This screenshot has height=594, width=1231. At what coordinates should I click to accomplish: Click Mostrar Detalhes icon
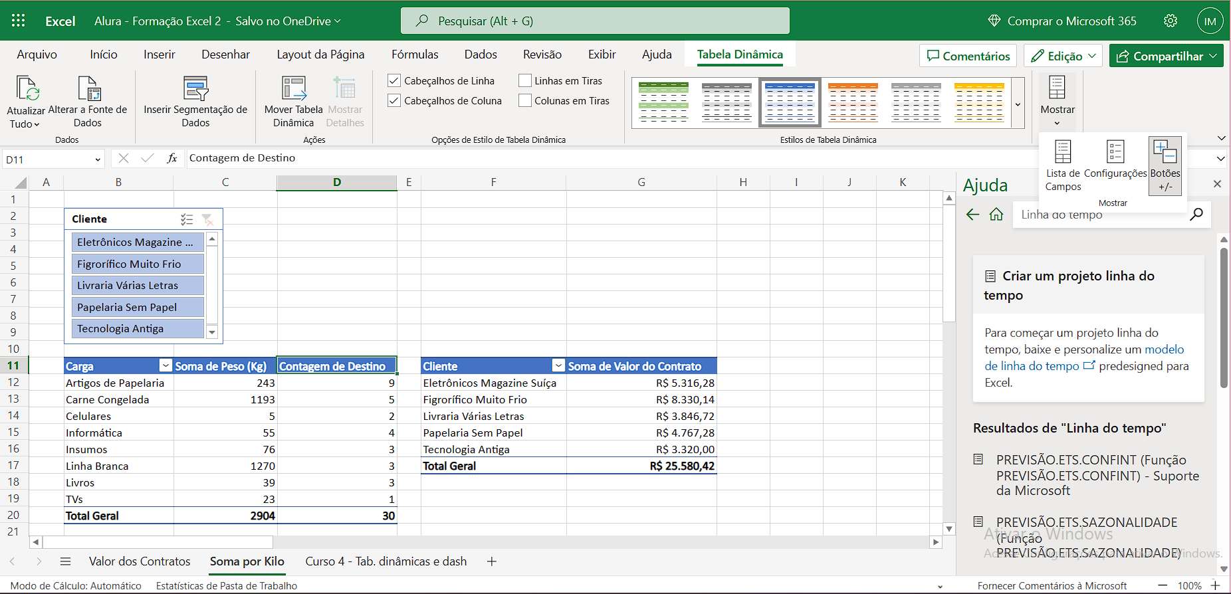(x=345, y=88)
